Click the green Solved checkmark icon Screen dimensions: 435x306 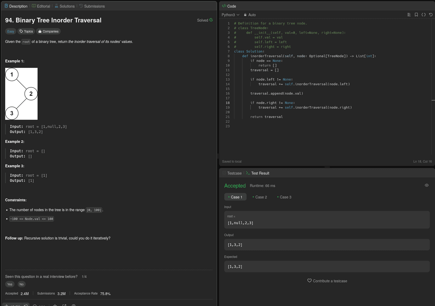[211, 20]
